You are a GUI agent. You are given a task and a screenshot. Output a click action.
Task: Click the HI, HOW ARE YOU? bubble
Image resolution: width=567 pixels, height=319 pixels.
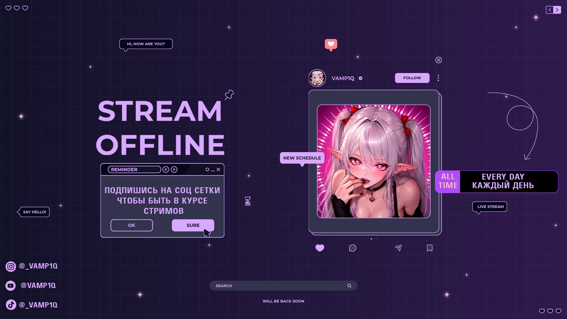coord(146,44)
